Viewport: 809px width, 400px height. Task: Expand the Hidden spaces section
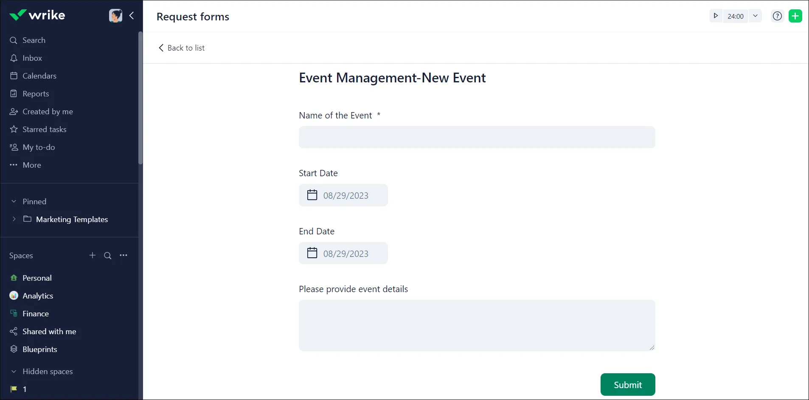14,372
